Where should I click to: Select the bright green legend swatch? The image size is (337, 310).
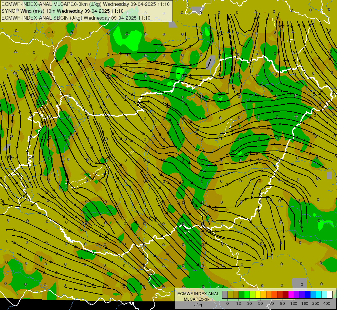[247, 294]
